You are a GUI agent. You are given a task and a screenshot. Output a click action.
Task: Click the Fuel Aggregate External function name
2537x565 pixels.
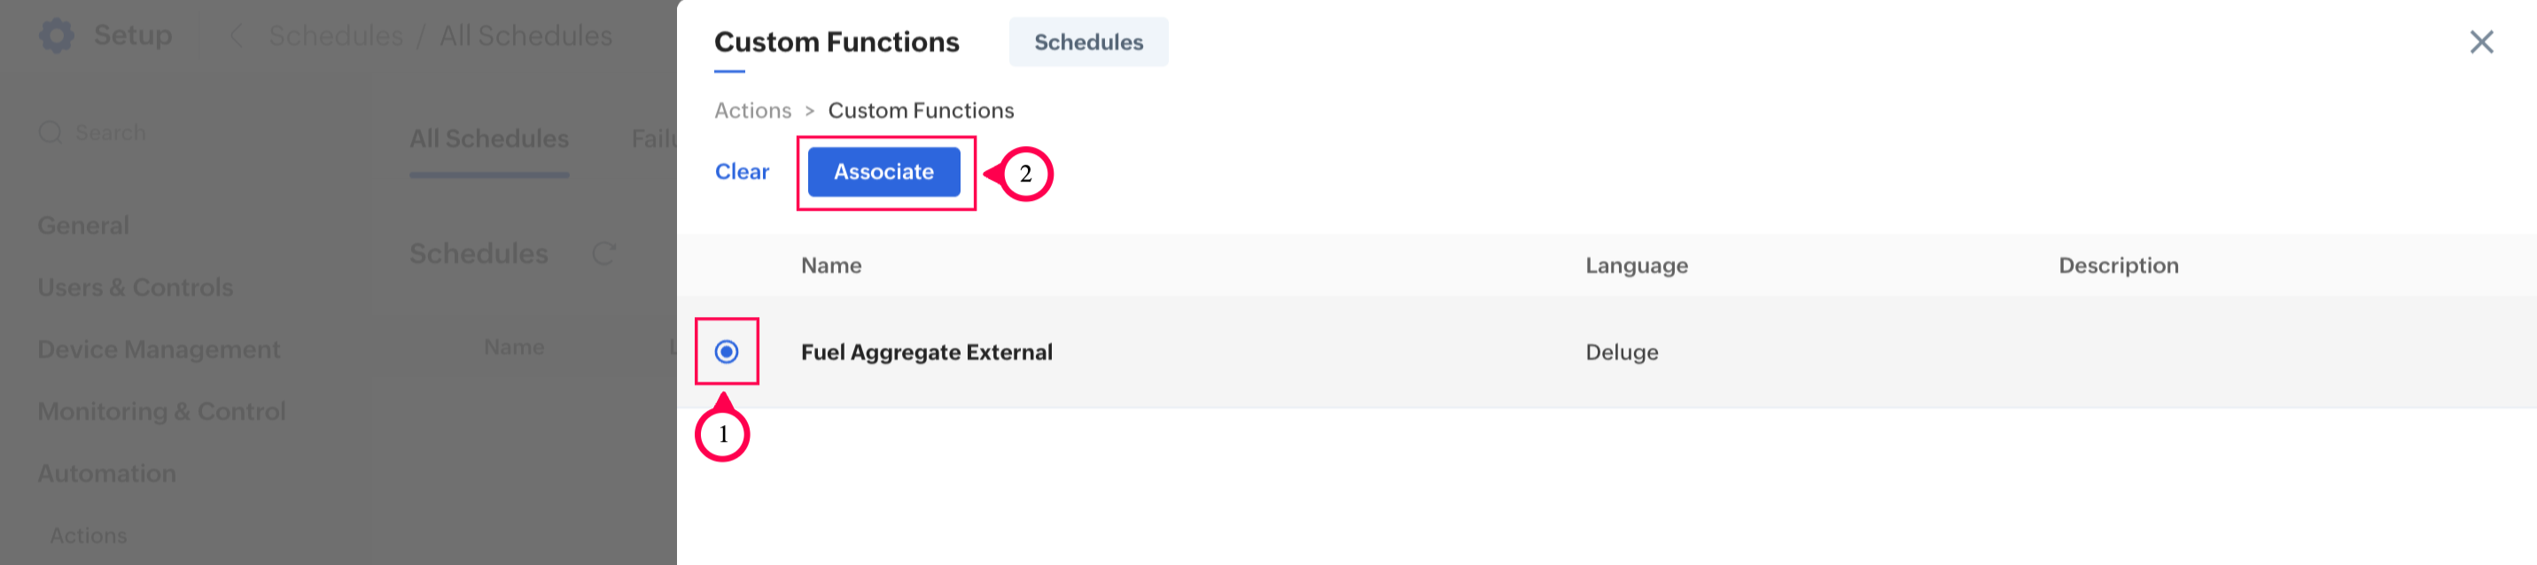point(926,352)
